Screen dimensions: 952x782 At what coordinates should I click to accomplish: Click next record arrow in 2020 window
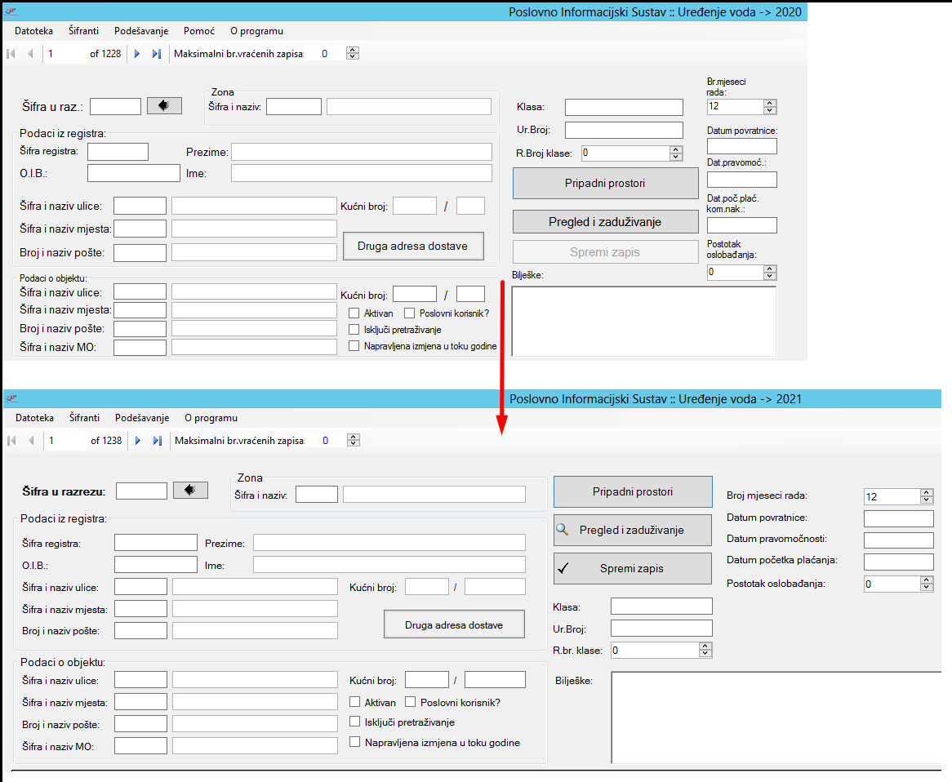point(137,54)
